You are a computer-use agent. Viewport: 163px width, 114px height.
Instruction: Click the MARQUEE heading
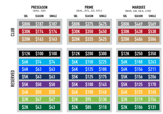pos(139,7)
